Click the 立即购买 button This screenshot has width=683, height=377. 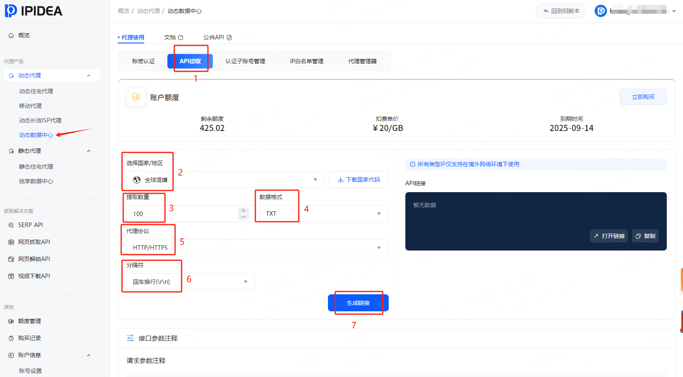click(643, 97)
